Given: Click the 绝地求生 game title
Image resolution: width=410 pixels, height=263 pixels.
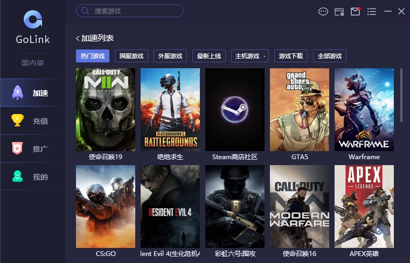Looking at the screenshot, I should pyautogui.click(x=170, y=157).
